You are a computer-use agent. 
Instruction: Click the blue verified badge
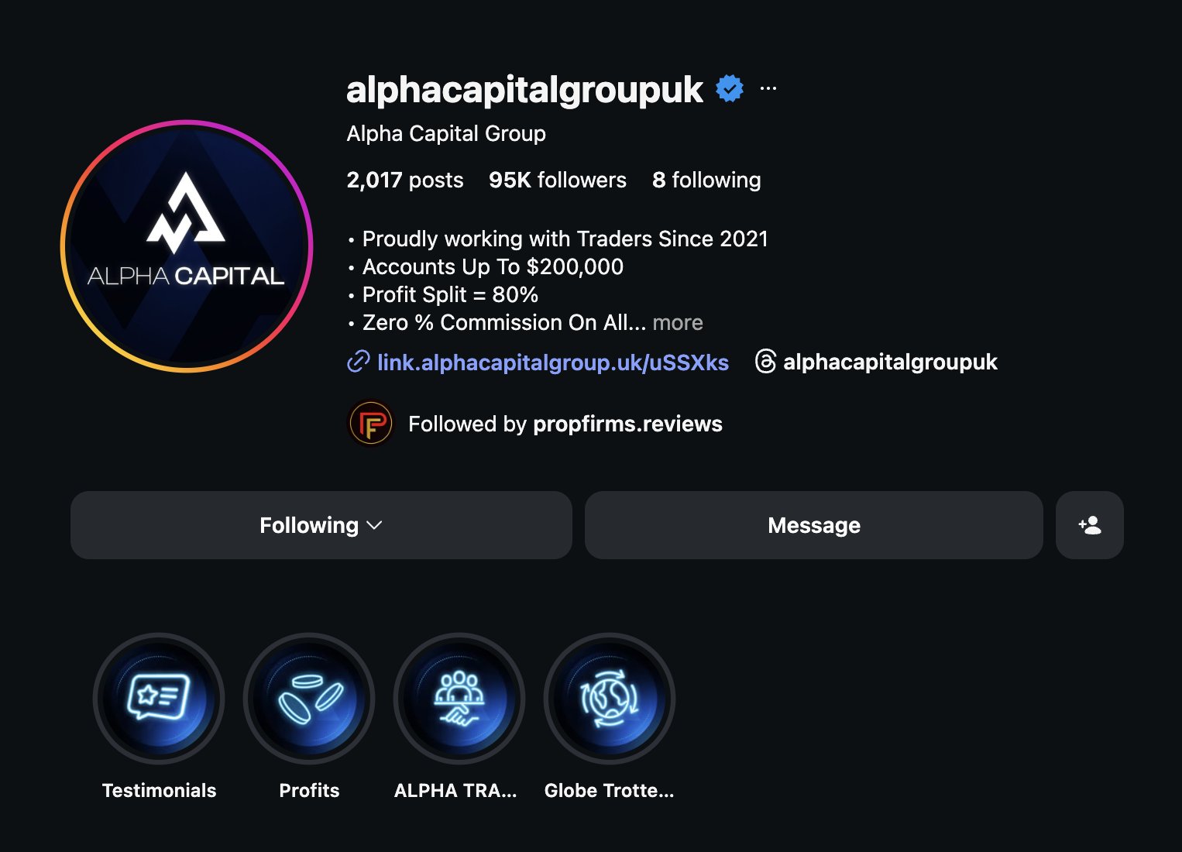[x=730, y=88]
